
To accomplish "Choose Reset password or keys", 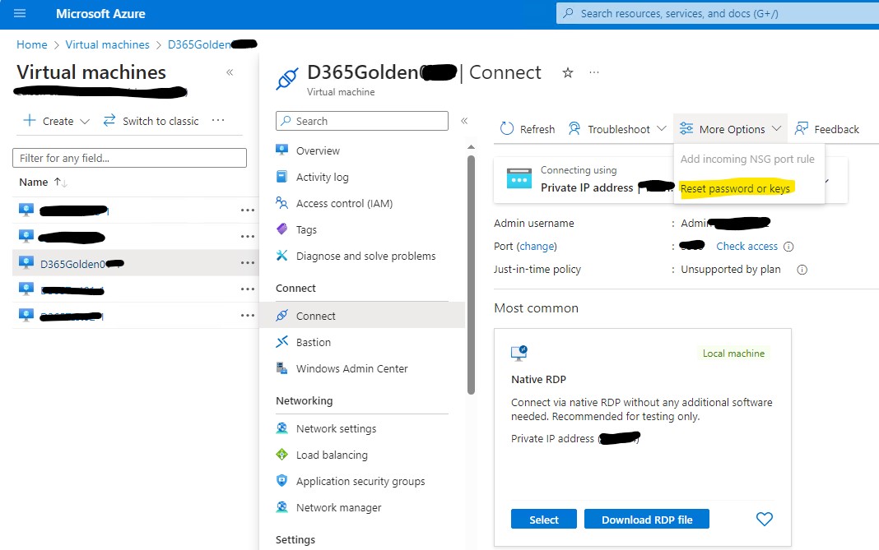I will tap(735, 189).
